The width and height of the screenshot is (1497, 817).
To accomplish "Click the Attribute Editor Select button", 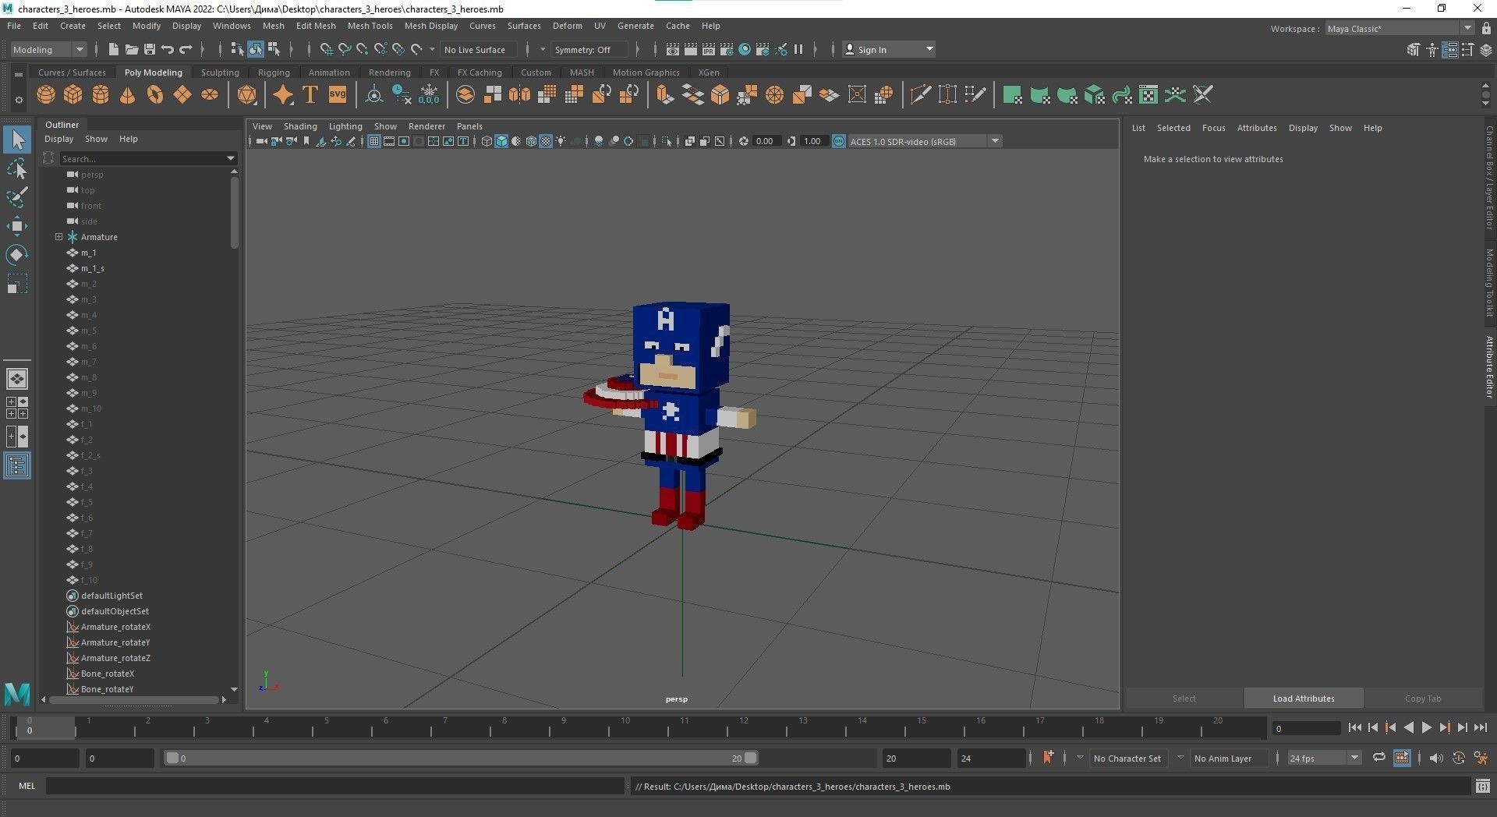I will (x=1184, y=699).
